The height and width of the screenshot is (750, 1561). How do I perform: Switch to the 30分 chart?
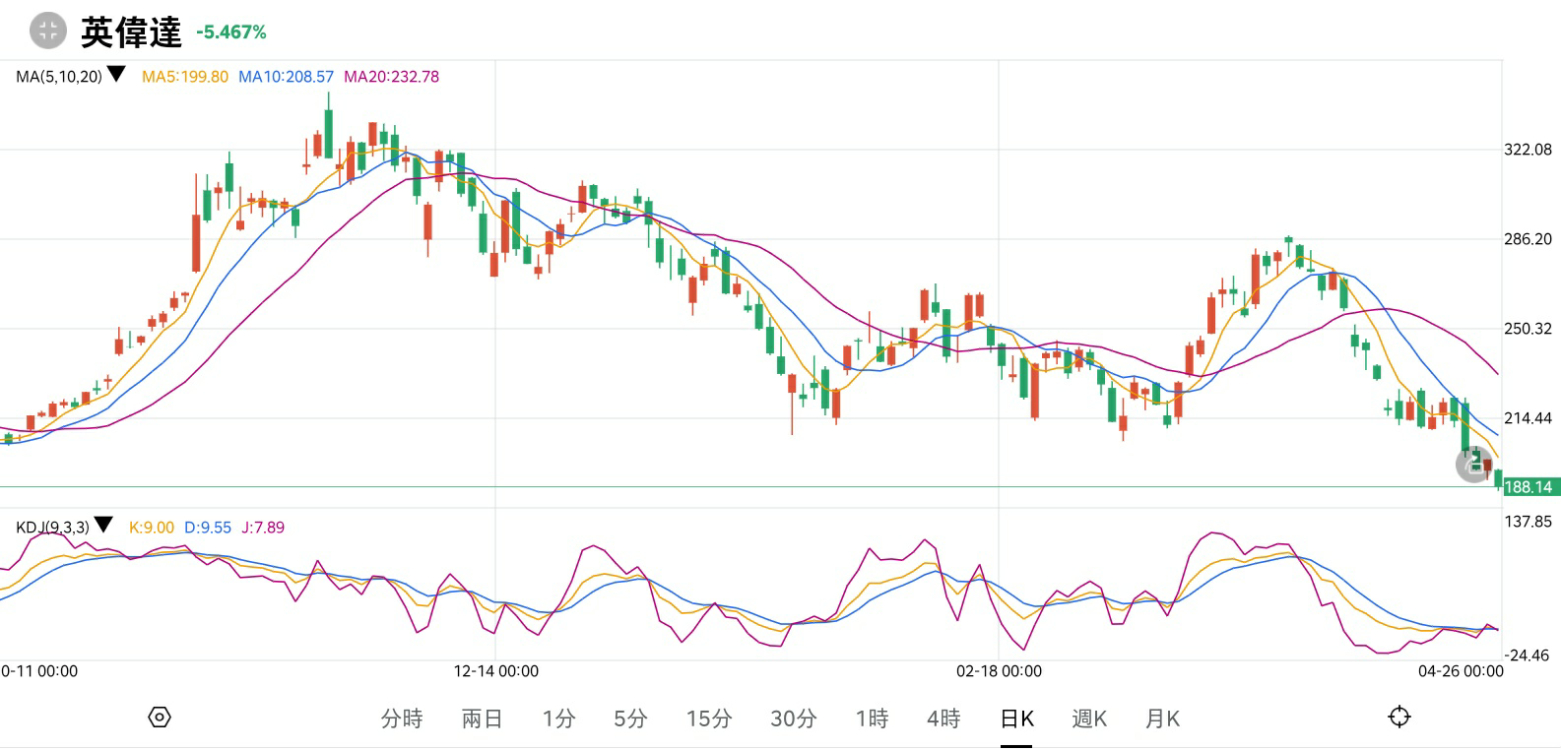[x=794, y=719]
